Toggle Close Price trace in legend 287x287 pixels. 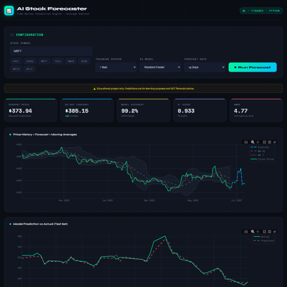[x=262, y=159]
